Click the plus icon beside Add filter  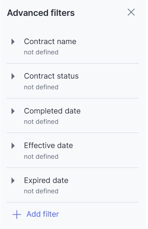coord(17,215)
